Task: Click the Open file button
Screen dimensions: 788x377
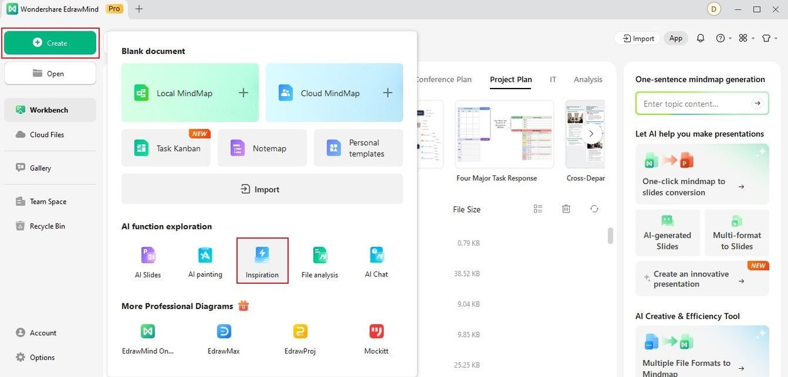Action: coord(50,74)
